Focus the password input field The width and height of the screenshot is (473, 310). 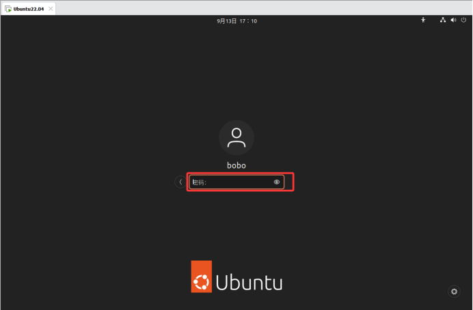point(236,182)
